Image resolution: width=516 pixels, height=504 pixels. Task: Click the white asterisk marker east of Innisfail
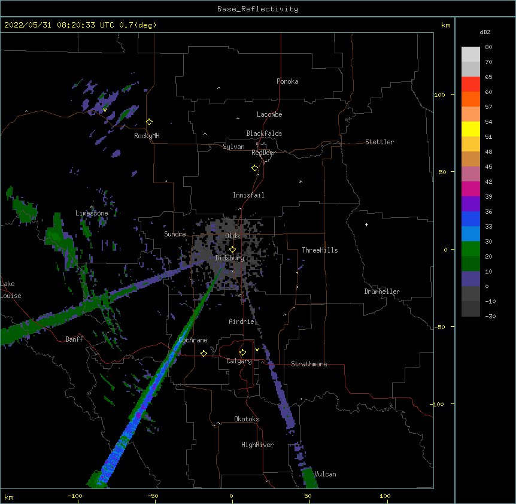[301, 181]
